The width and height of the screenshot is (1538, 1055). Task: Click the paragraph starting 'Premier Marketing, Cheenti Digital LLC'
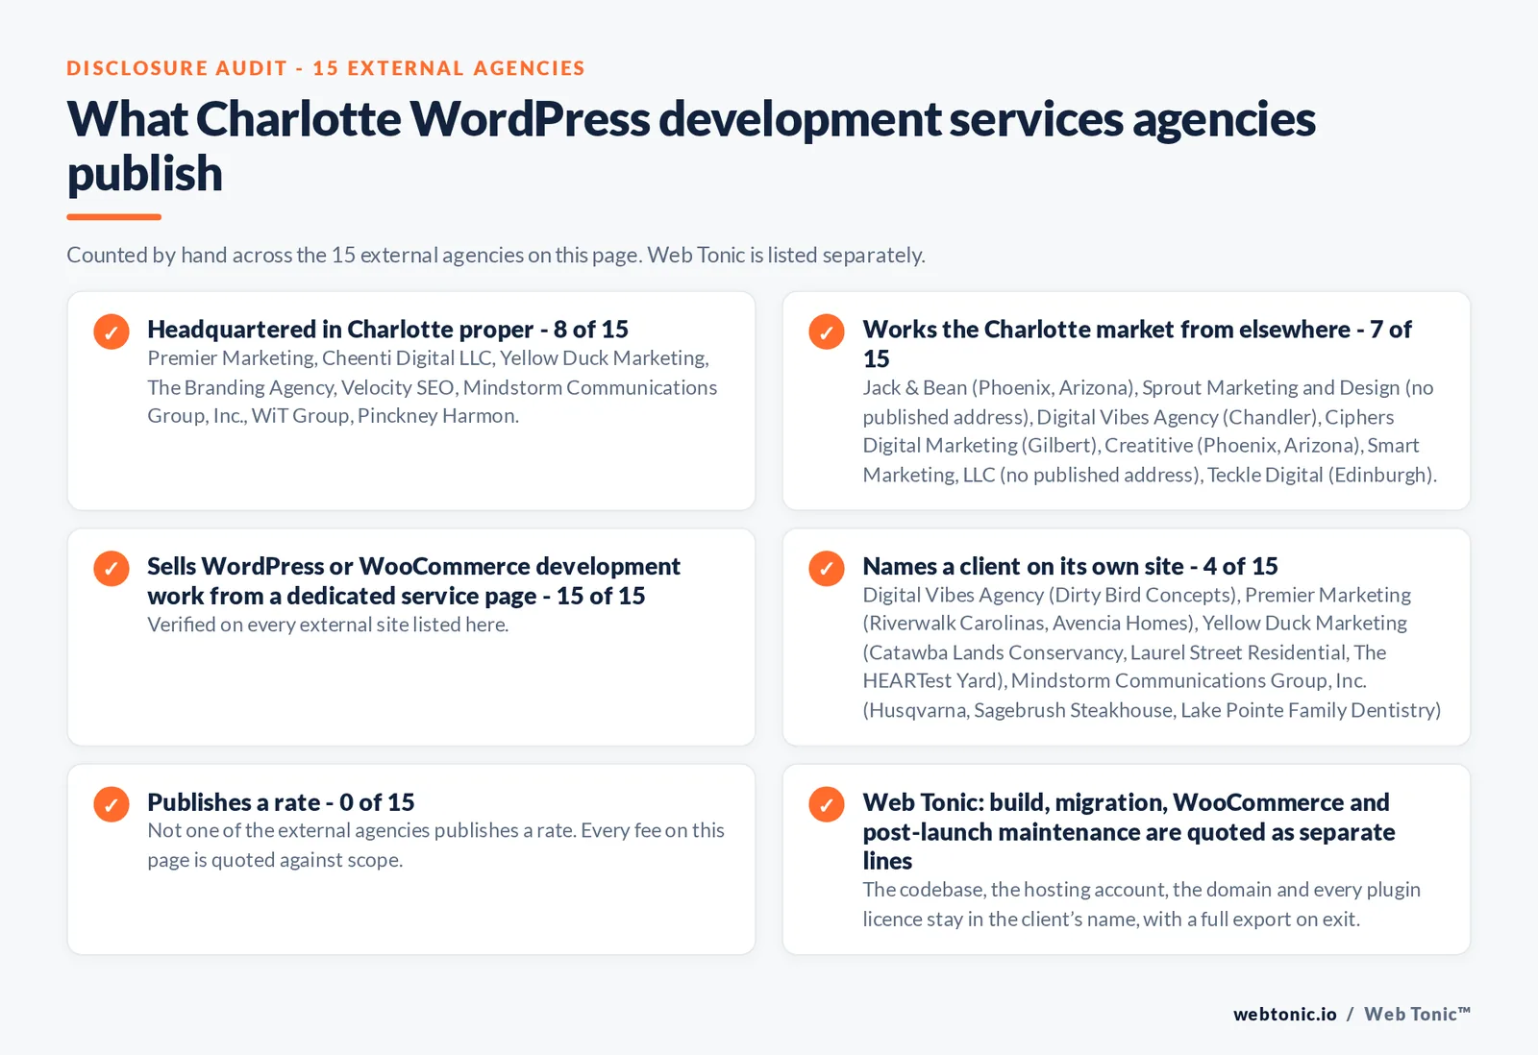(433, 387)
